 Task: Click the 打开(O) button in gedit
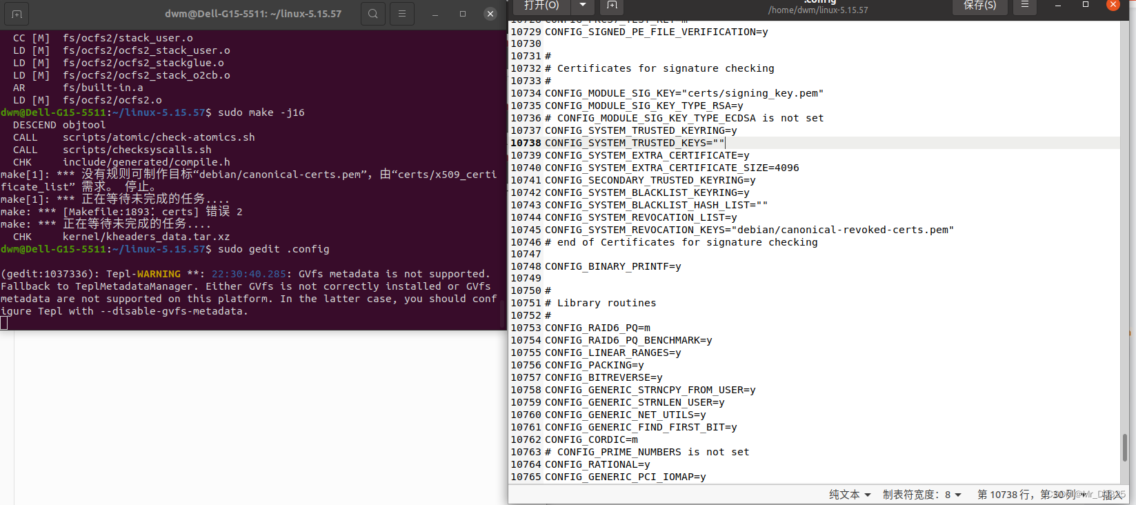541,6
